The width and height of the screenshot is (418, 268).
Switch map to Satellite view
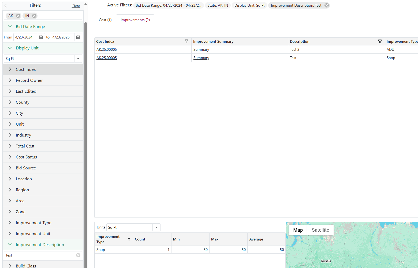(x=320, y=230)
